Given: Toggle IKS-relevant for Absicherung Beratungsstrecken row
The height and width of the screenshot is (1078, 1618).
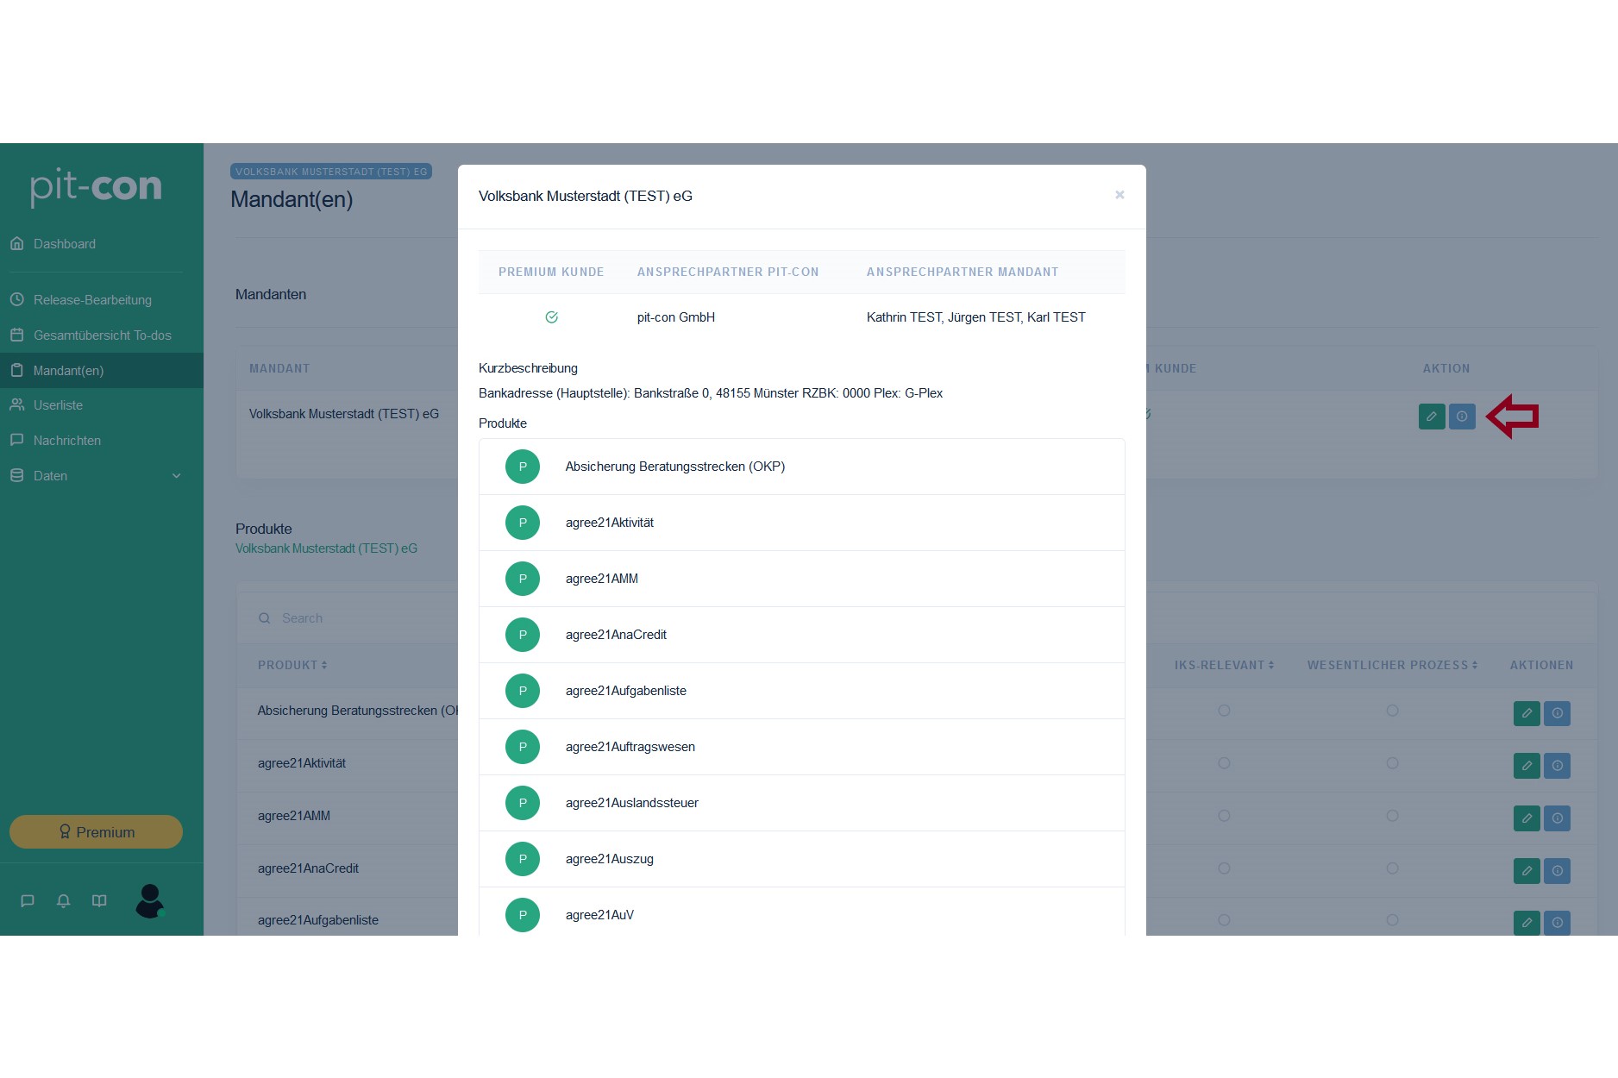Looking at the screenshot, I should (x=1224, y=711).
